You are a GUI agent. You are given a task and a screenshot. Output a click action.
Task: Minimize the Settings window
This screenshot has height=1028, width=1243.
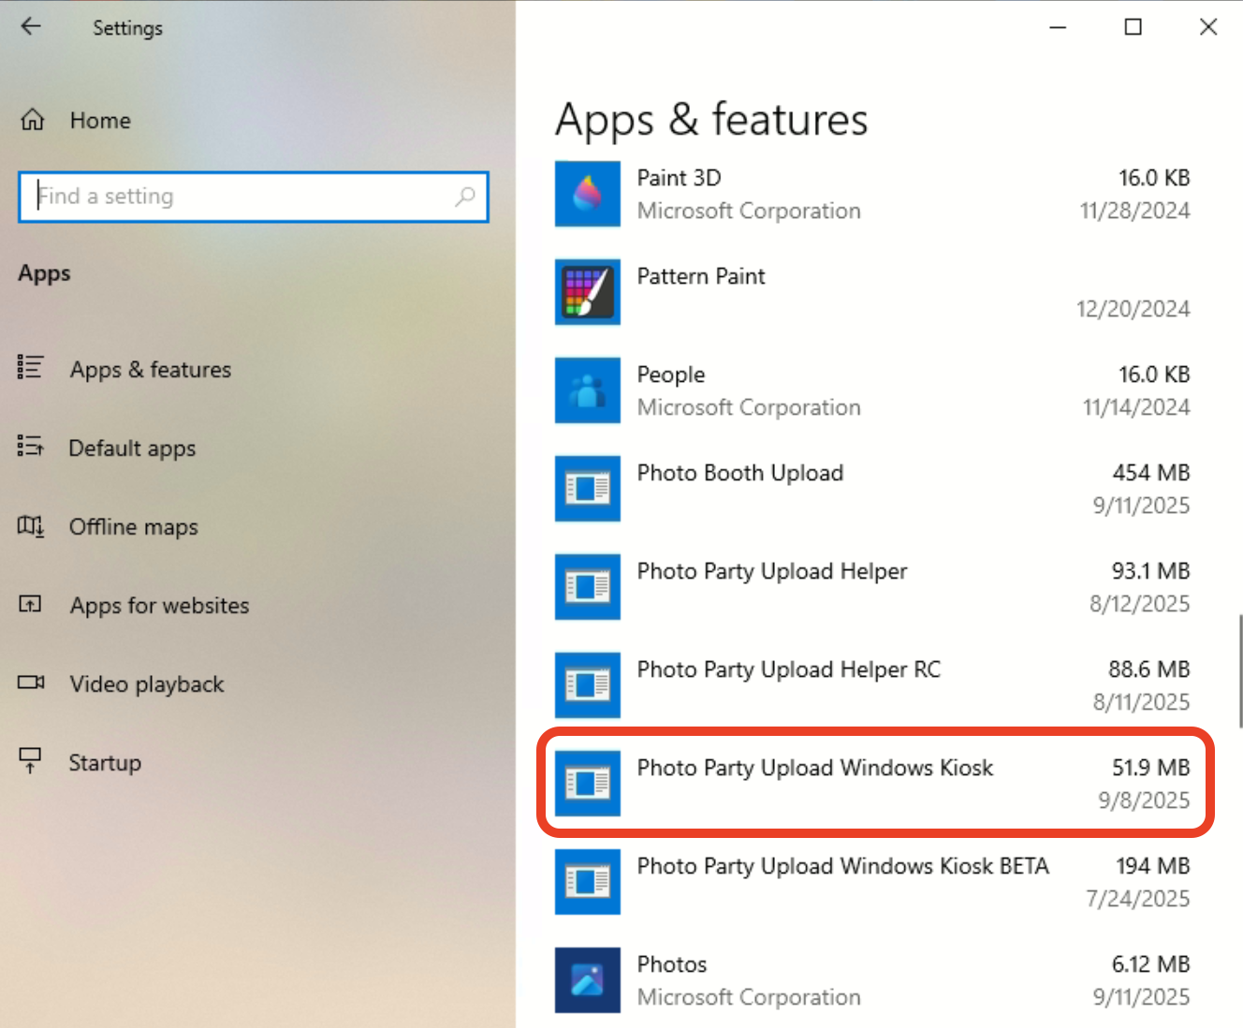(x=1058, y=27)
